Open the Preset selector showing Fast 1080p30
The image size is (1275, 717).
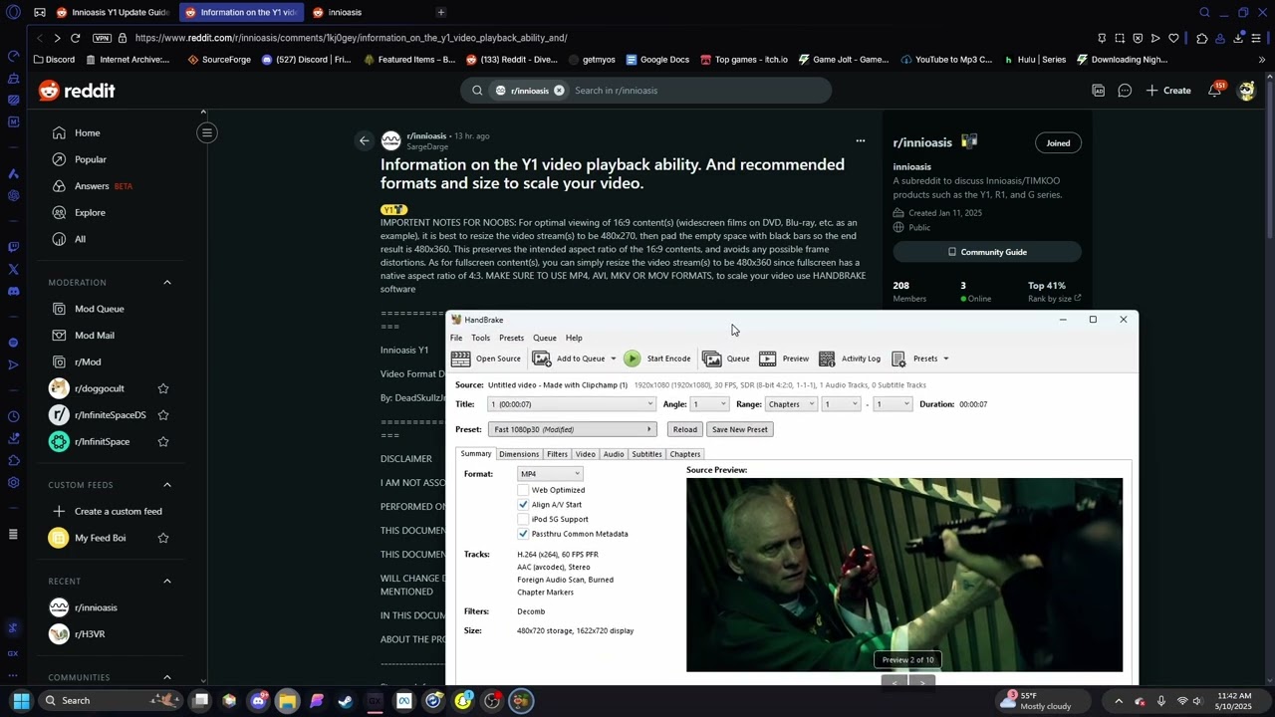(x=572, y=429)
